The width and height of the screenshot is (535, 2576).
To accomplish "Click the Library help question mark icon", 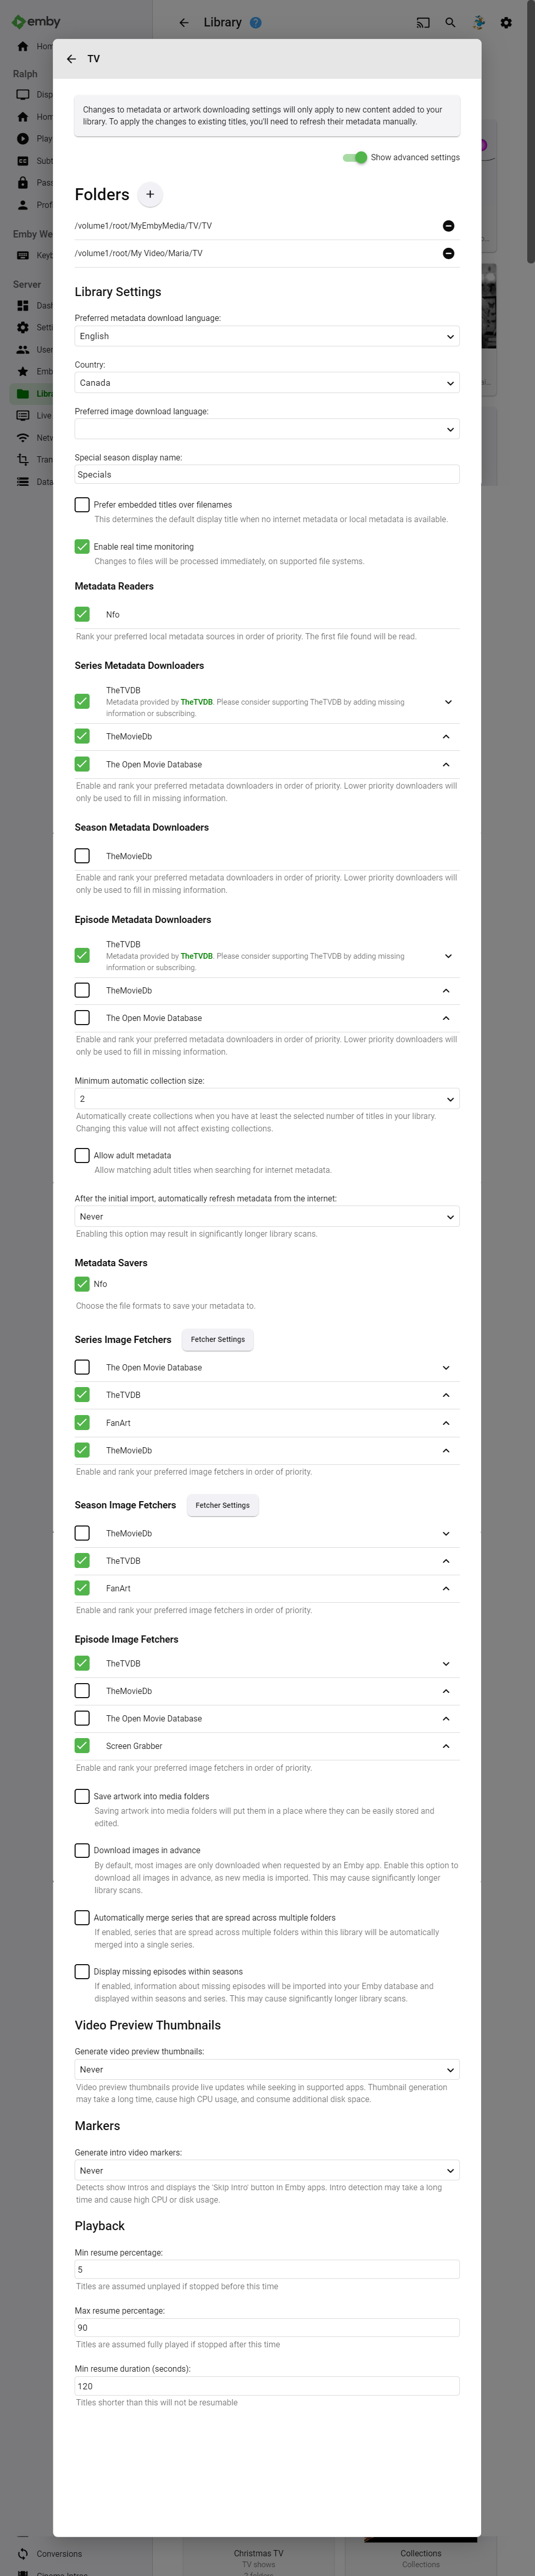I will point(255,23).
